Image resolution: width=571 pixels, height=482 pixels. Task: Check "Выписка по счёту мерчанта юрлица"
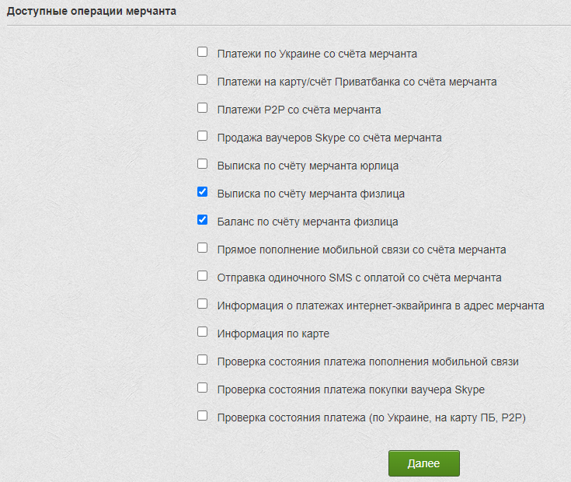pyautogui.click(x=203, y=164)
